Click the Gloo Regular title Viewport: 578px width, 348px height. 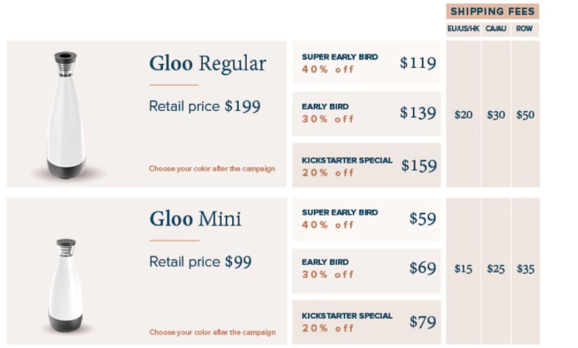(207, 64)
